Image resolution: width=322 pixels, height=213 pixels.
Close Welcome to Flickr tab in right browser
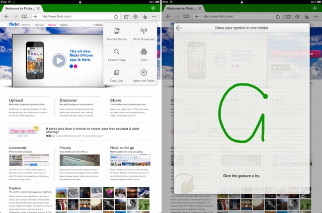(200, 9)
